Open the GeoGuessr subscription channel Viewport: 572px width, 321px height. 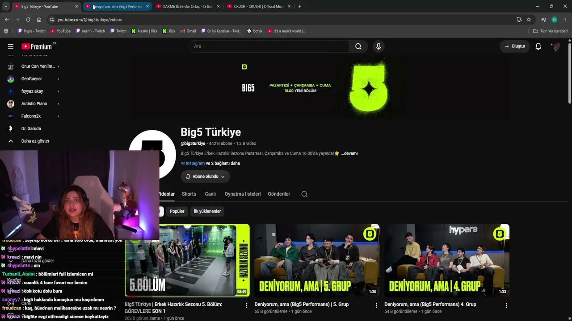point(32,79)
